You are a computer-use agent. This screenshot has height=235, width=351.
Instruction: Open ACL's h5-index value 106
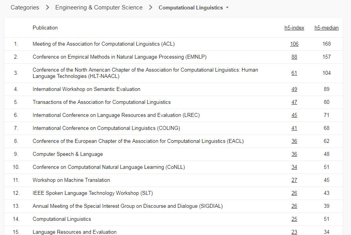tap(294, 44)
